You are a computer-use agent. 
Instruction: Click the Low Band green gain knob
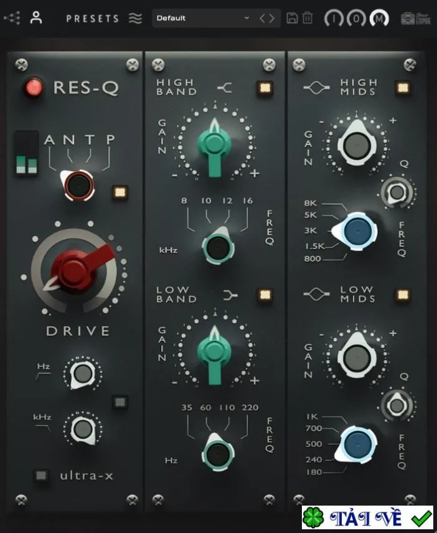coord(214,352)
